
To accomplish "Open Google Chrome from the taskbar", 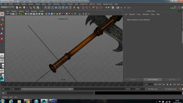I will 28,101.
